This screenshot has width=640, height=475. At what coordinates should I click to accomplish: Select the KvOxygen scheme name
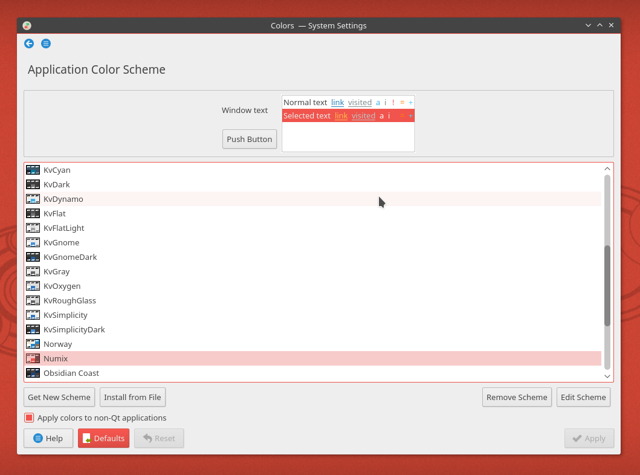click(62, 286)
